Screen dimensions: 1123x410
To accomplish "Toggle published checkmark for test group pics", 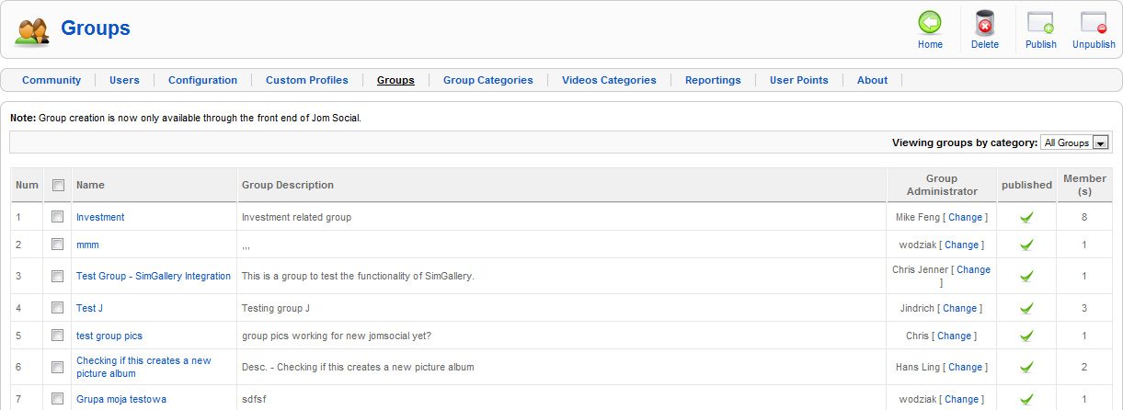I will pos(1026,336).
